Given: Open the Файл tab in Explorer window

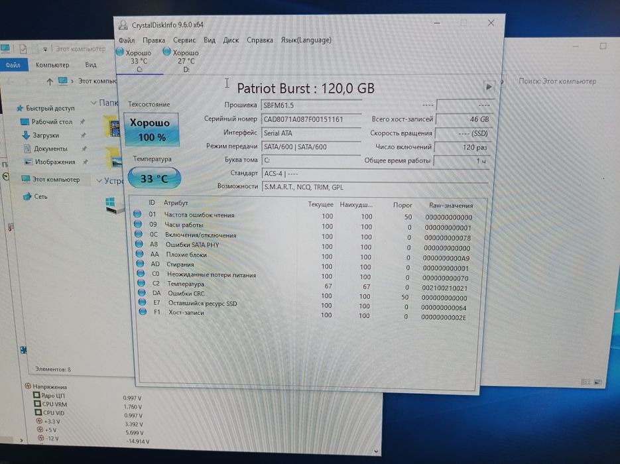Looking at the screenshot, I should coord(13,65).
